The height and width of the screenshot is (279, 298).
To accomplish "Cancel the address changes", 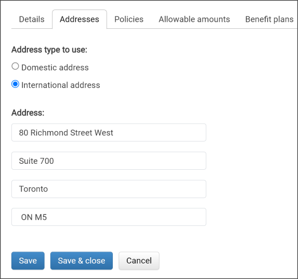I will tap(139, 261).
